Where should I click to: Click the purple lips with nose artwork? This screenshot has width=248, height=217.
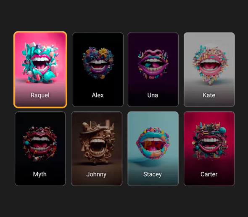(153, 64)
